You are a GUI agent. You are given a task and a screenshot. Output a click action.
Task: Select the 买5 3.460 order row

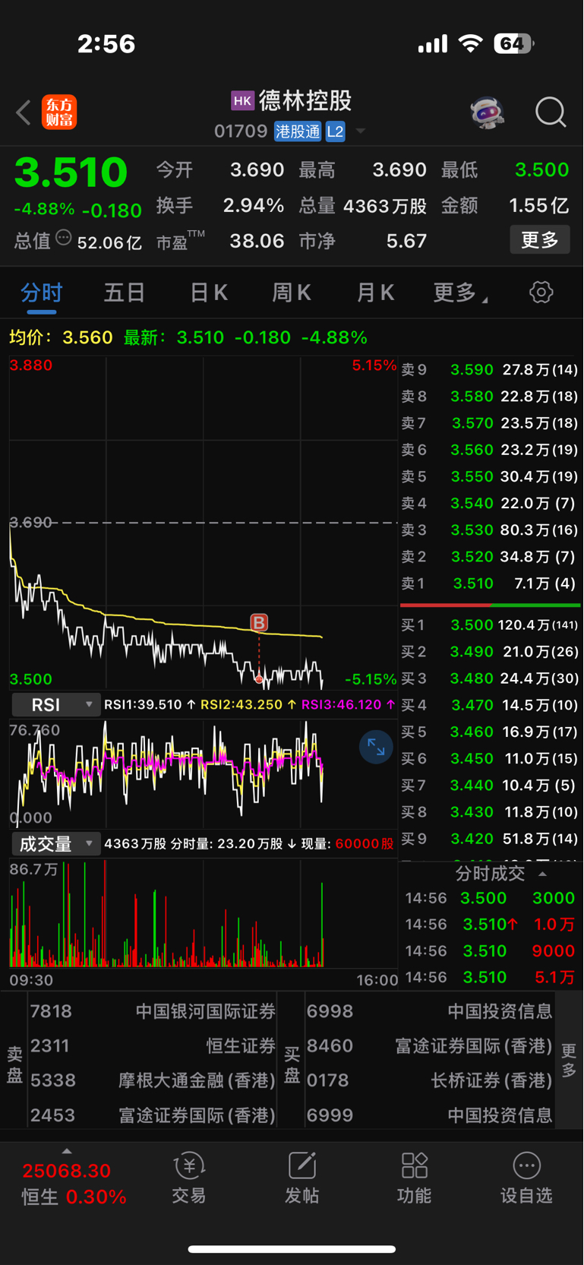tap(490, 732)
